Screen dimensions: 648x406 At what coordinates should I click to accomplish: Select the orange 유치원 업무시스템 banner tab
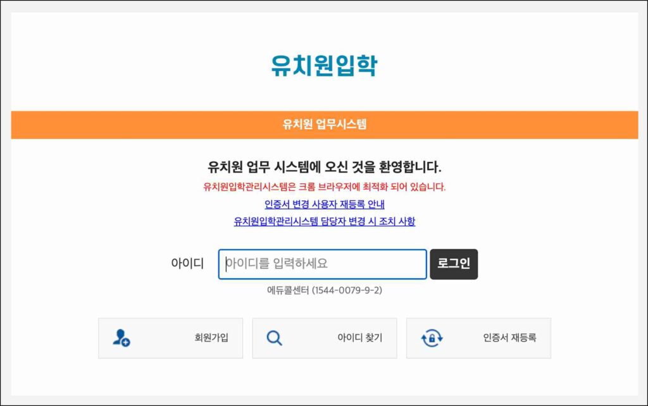(x=324, y=125)
